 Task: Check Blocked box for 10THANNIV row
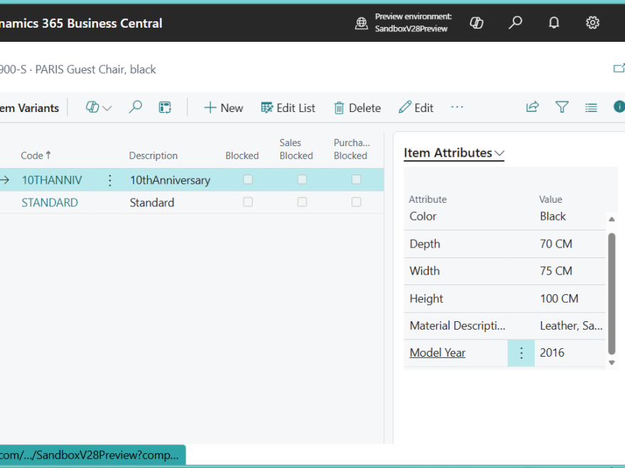[x=248, y=179]
